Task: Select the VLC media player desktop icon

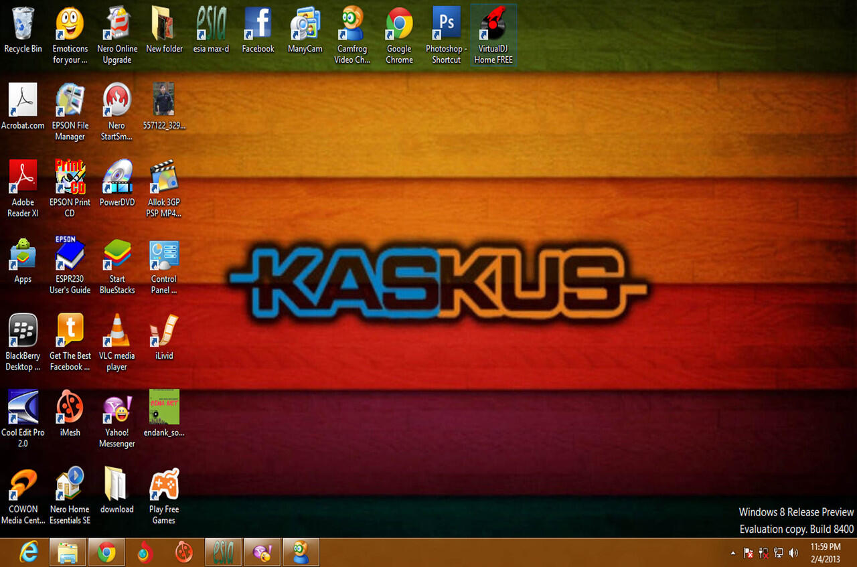Action: tap(117, 343)
